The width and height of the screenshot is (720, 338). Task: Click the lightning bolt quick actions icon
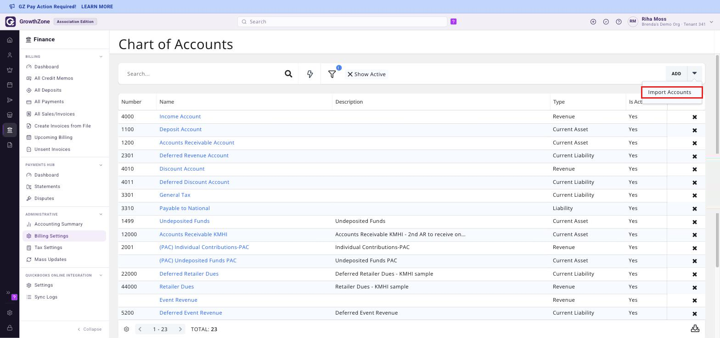click(310, 74)
